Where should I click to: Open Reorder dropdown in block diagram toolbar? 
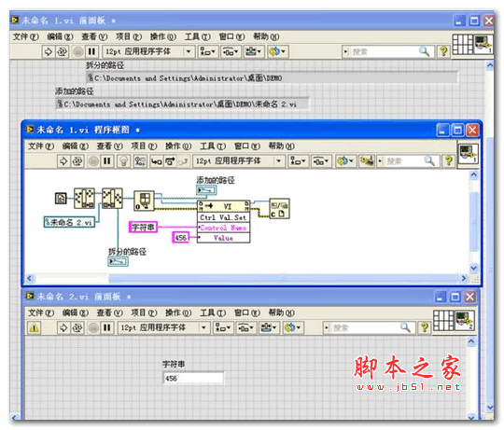click(x=345, y=160)
